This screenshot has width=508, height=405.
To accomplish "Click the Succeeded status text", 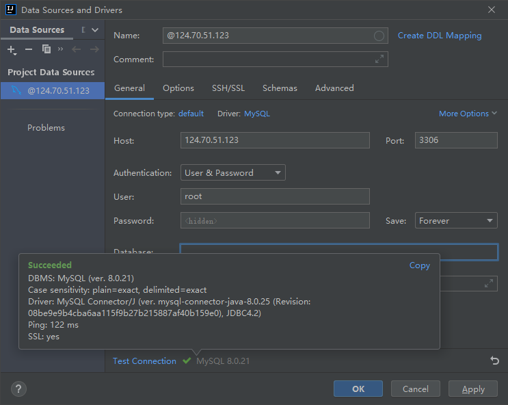I will 50,265.
